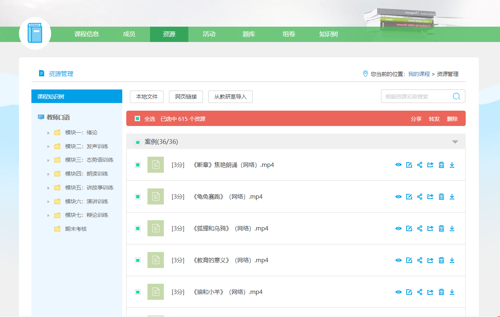Expand the 模块四：朗读训练 tree node arrow
Image resolution: width=500 pixels, height=317 pixels.
pyautogui.click(x=48, y=174)
